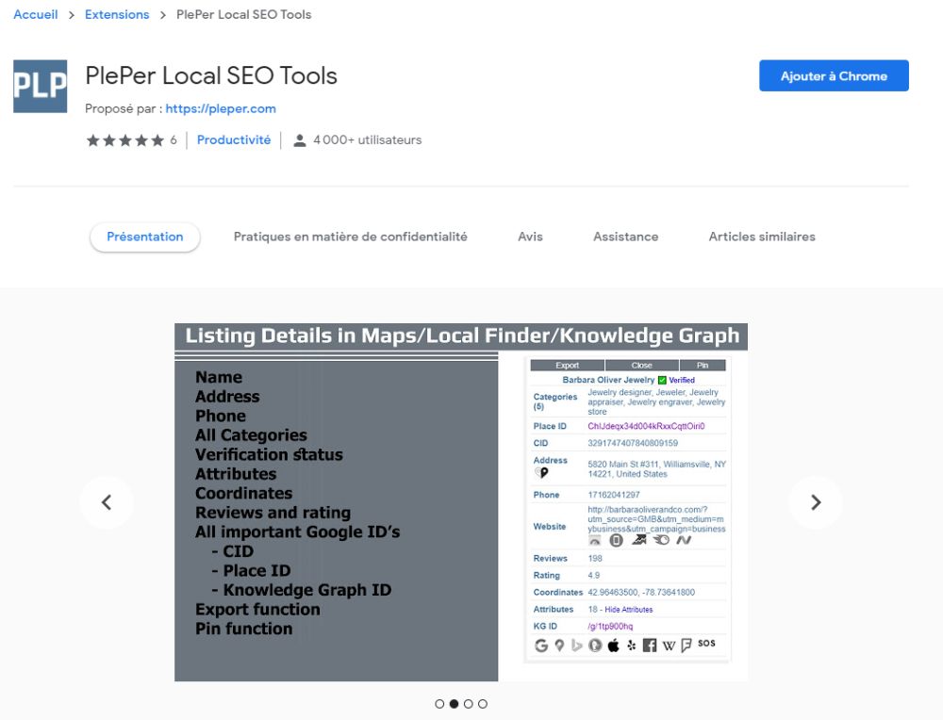Click Wikipedia W icon in listing preview
Screen dimensions: 943x720
(x=669, y=646)
